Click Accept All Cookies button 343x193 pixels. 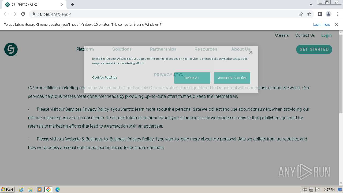coord(232,78)
